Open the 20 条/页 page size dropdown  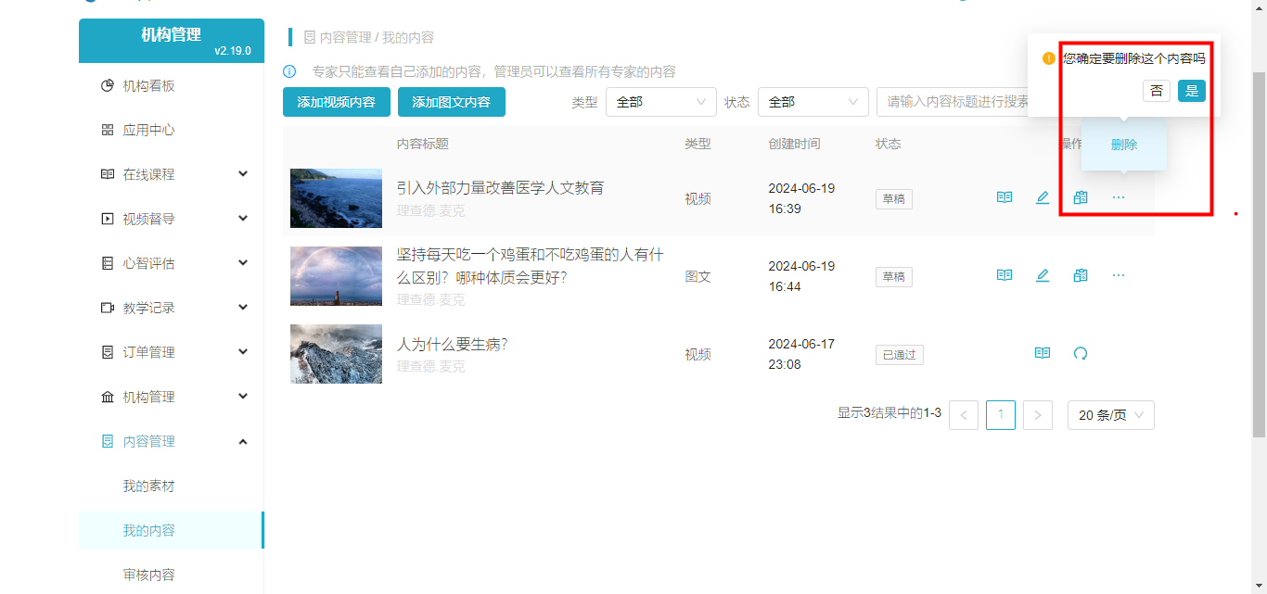[1111, 415]
